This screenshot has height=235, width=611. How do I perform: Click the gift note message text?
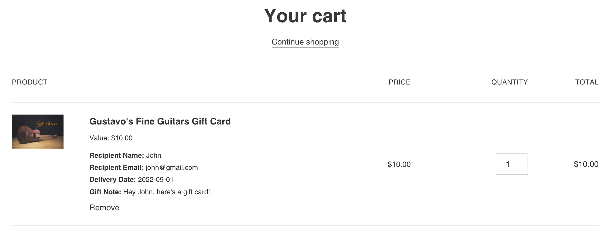(166, 192)
